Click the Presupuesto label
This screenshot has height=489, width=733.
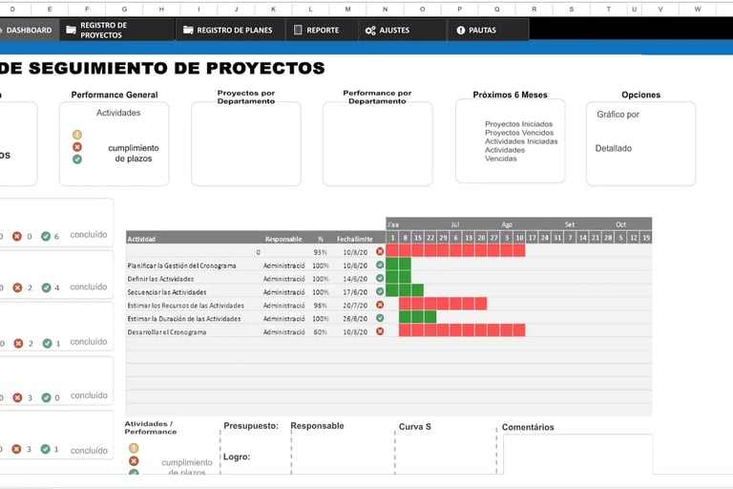pyautogui.click(x=251, y=426)
